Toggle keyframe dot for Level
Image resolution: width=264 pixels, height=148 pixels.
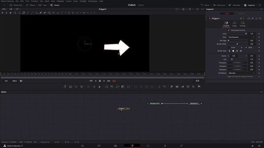[259, 34]
